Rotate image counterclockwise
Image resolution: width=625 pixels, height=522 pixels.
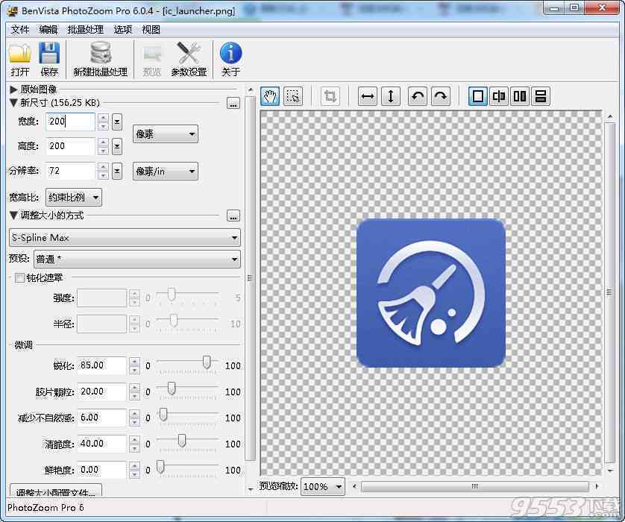tap(418, 96)
